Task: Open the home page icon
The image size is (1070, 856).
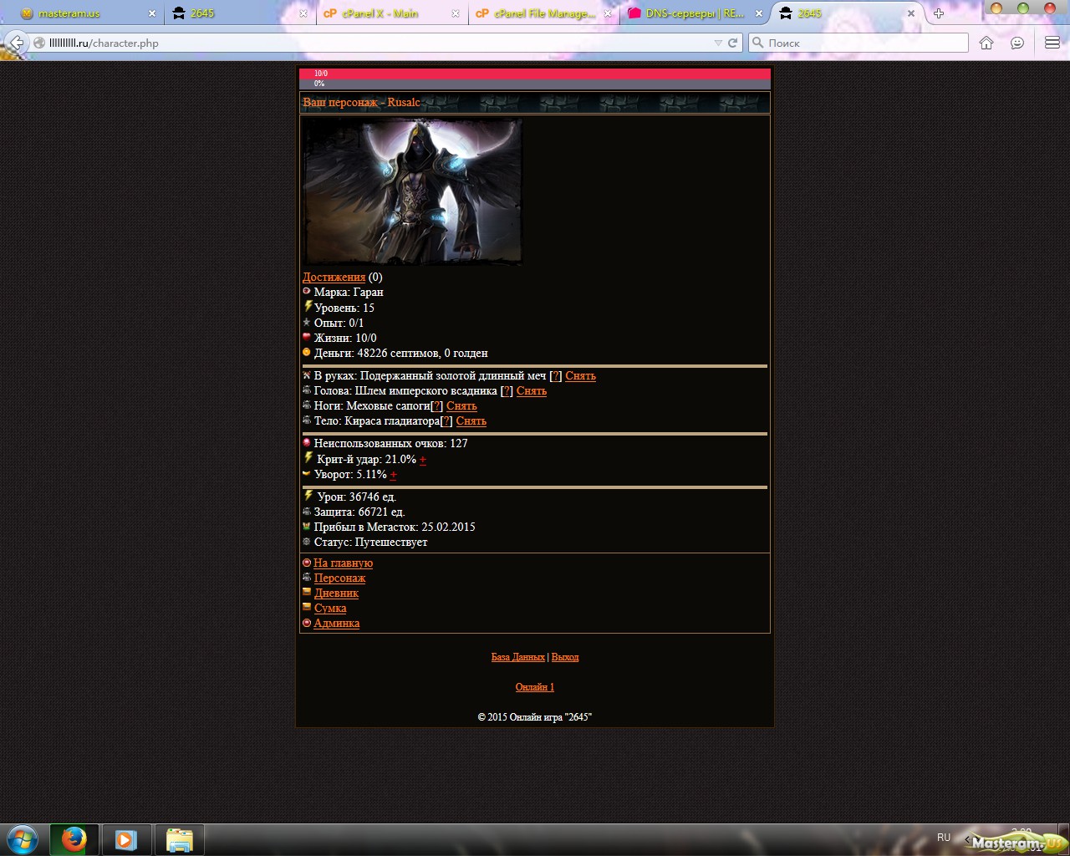Action: (986, 43)
